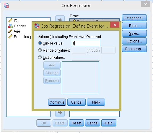Click the lower arrow transfer button

tap(60, 114)
